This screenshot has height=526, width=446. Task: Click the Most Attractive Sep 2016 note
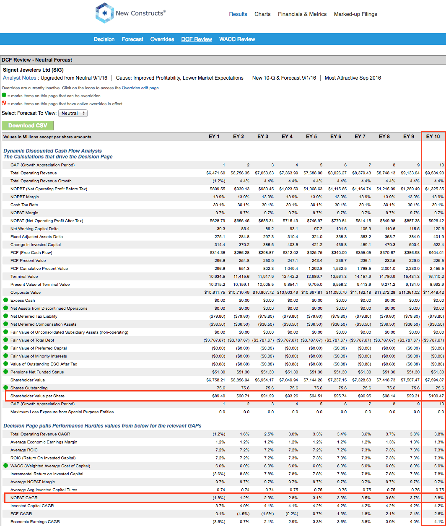[x=353, y=78]
